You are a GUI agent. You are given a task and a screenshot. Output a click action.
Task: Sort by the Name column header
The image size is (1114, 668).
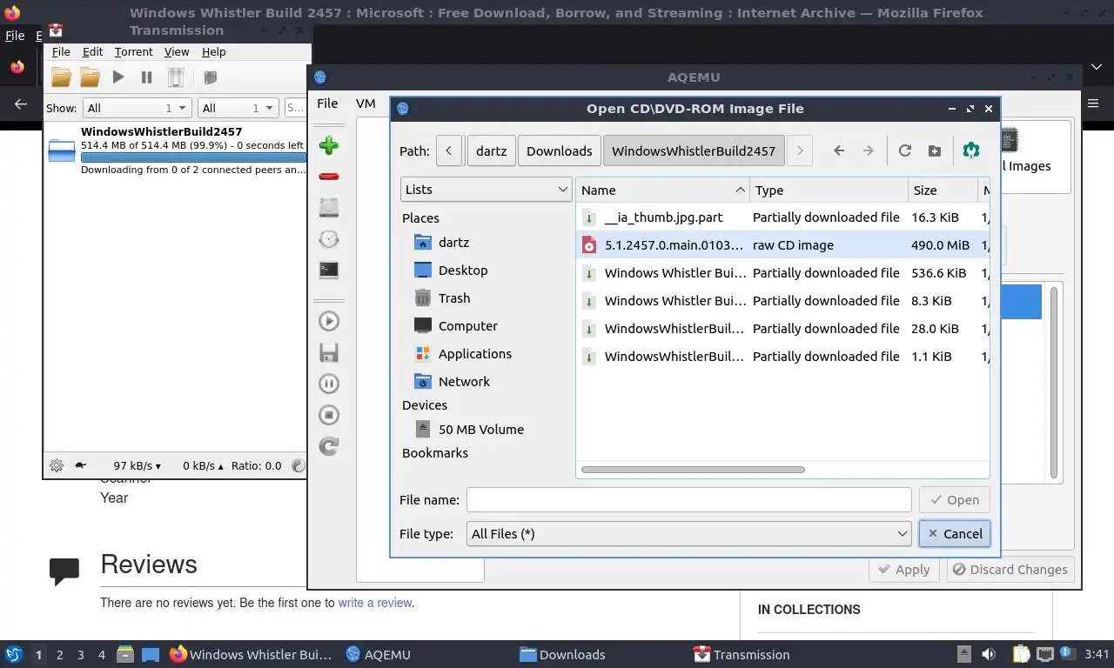pyautogui.click(x=663, y=190)
